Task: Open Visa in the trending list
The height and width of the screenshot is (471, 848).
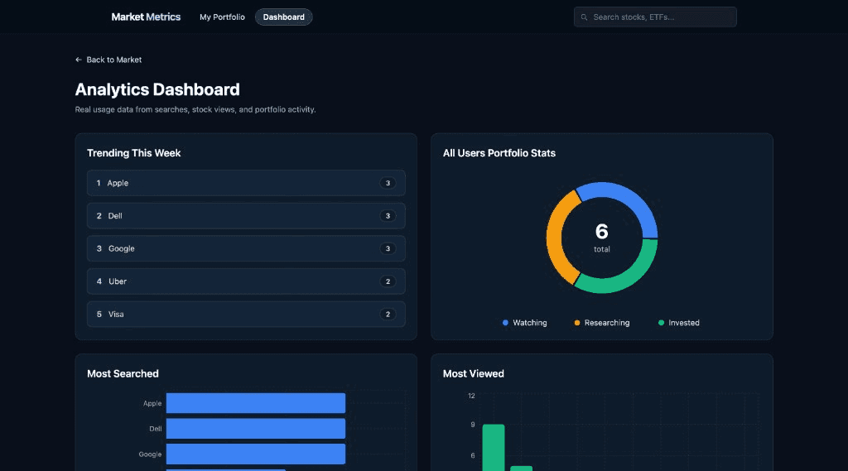Action: (246, 315)
